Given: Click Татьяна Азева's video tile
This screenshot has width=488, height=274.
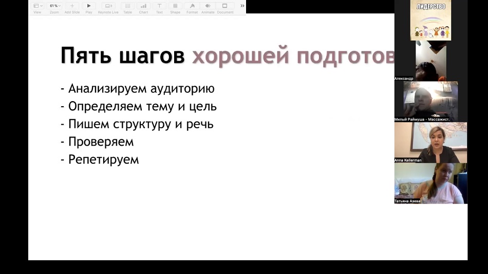Looking at the screenshot, I should pyautogui.click(x=430, y=183).
